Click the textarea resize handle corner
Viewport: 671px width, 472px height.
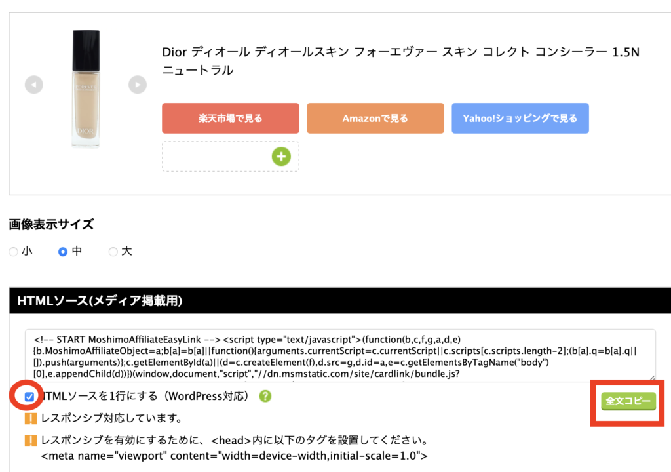click(x=652, y=378)
